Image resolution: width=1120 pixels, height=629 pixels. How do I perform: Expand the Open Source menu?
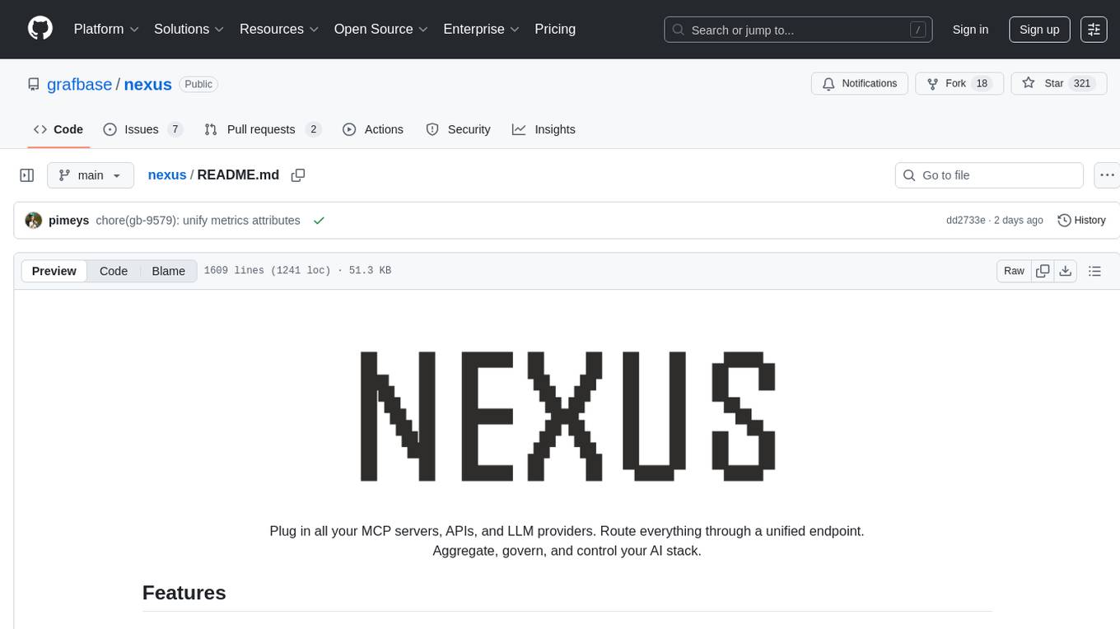point(381,29)
